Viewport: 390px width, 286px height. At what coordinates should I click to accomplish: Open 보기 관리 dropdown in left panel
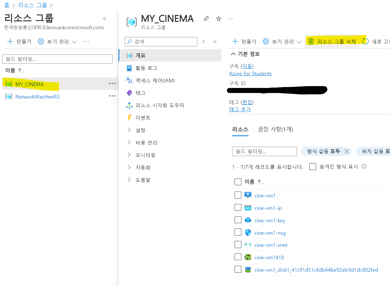tap(57, 41)
